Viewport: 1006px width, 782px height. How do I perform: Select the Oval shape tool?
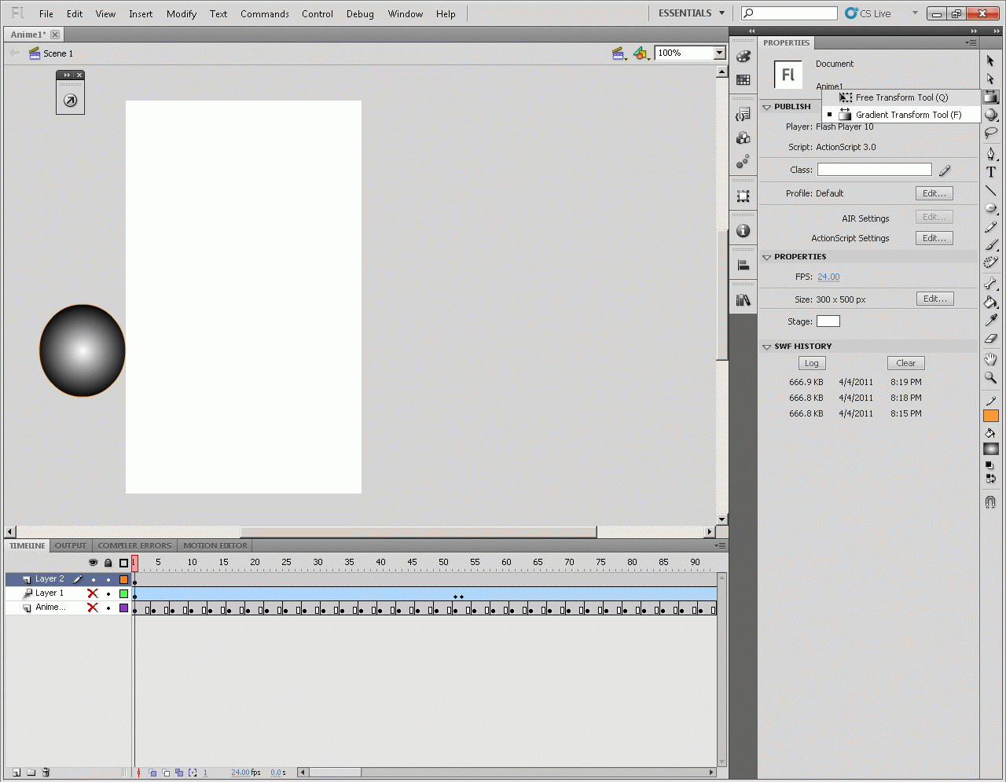pos(990,208)
